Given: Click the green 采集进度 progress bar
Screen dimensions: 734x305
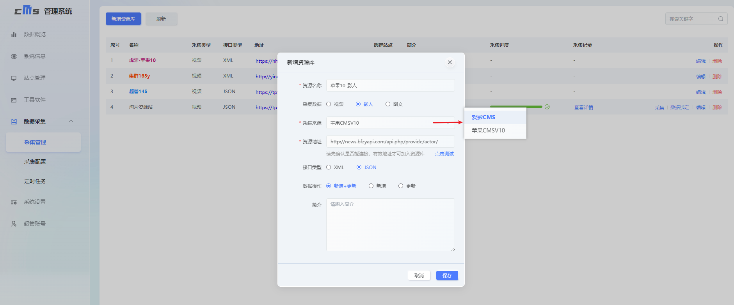Looking at the screenshot, I should 516,107.
